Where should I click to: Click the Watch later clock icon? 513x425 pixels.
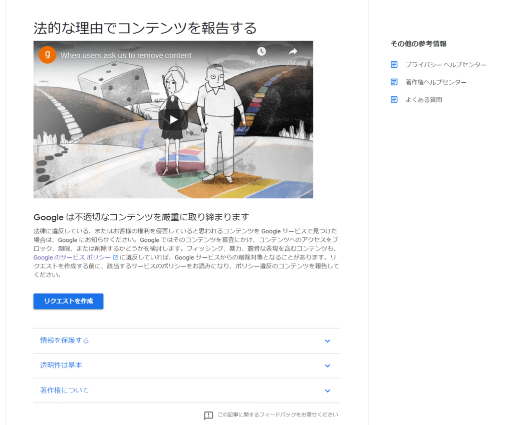[262, 52]
